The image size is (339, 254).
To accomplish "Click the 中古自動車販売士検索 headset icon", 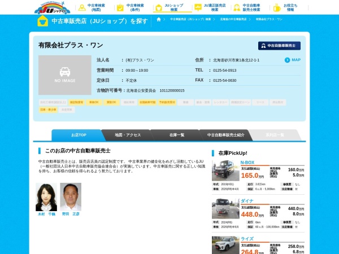I will [237, 7].
